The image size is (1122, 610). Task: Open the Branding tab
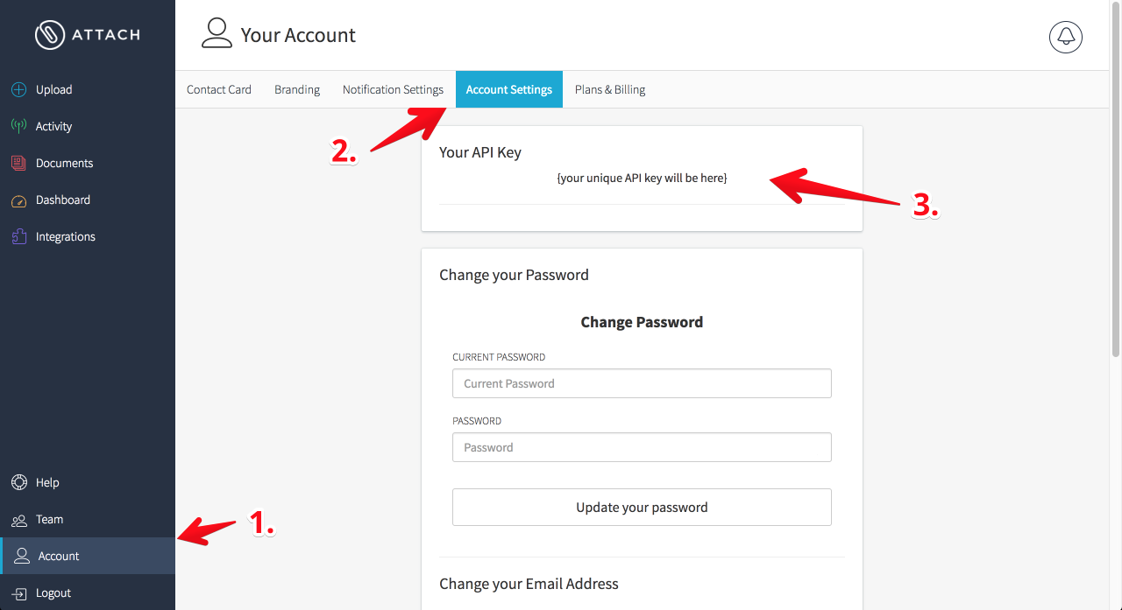click(297, 89)
